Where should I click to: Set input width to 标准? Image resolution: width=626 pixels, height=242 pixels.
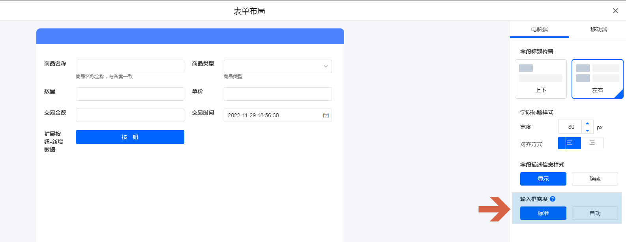543,213
